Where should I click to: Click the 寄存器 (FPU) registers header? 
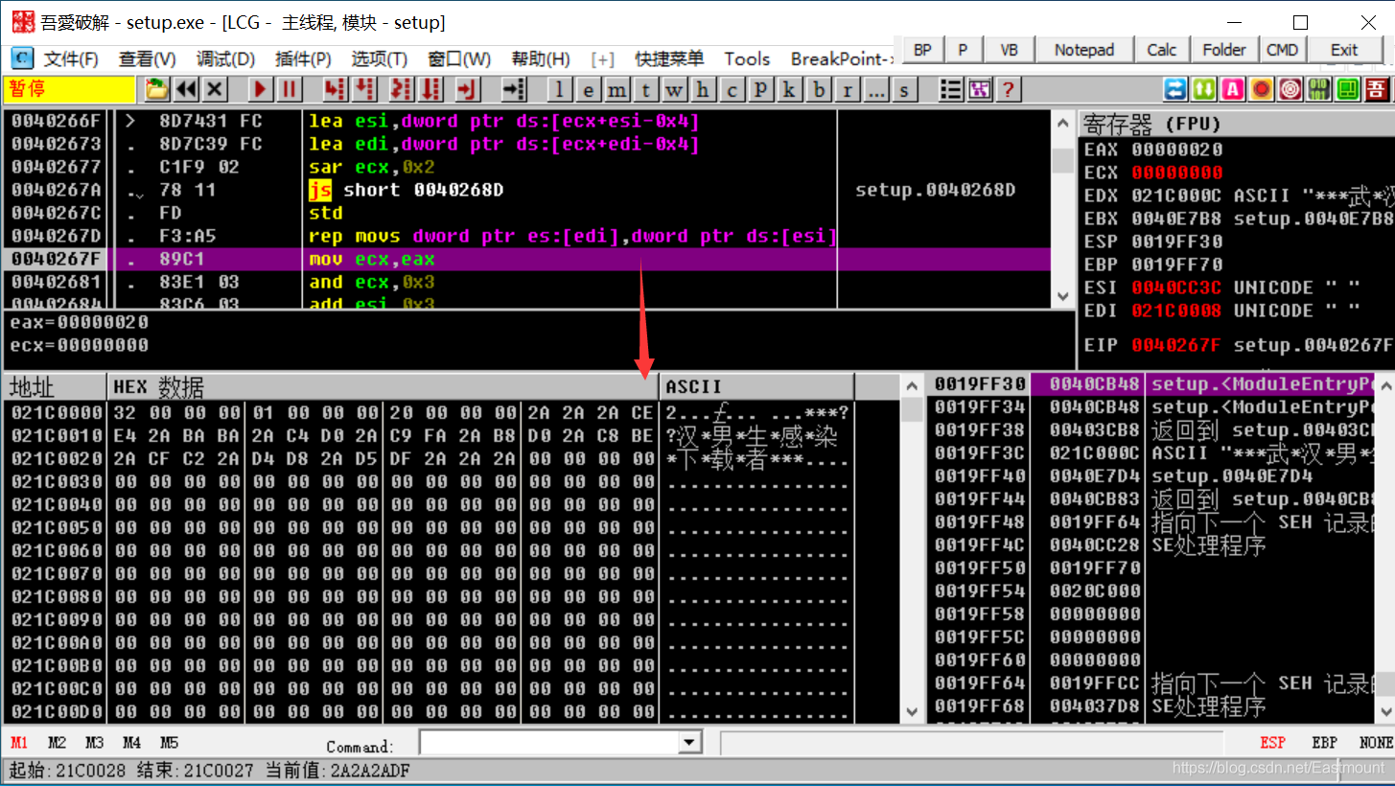[1235, 124]
